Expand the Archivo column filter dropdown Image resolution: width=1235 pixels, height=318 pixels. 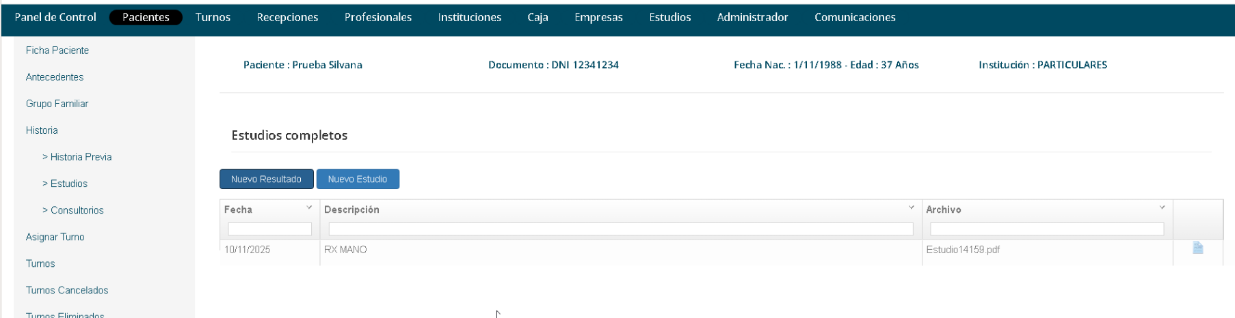1162,207
